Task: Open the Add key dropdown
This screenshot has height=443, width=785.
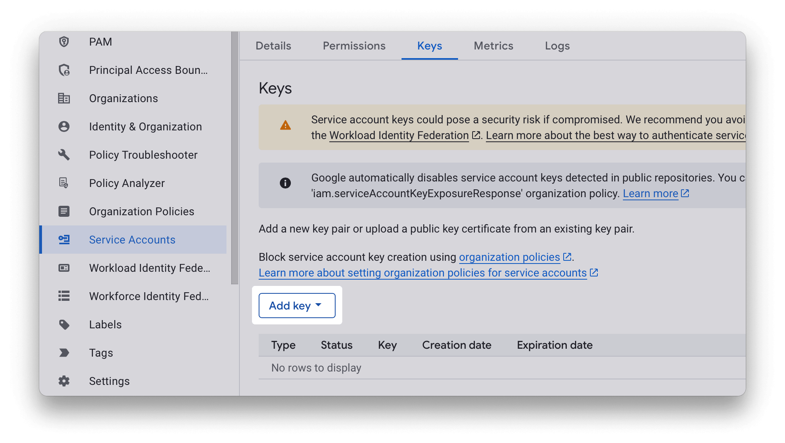Action: tap(297, 306)
